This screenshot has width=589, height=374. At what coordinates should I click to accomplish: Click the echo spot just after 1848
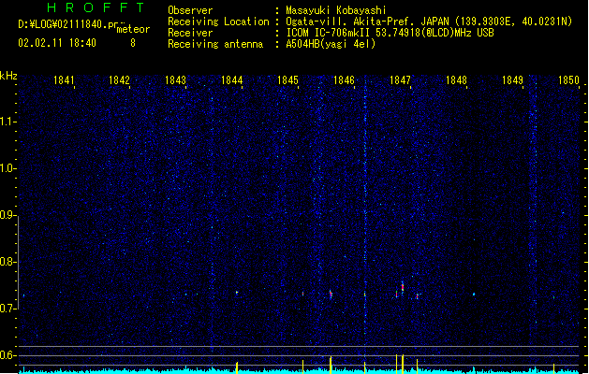[x=474, y=295]
